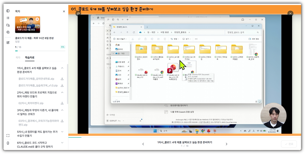Download 02차시_회의아젠다.zip
The height and width of the screenshot is (154, 305).
point(62,103)
